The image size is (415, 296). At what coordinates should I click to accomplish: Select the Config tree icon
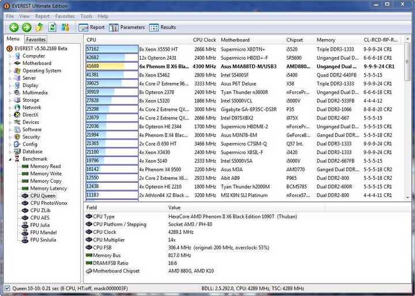click(x=17, y=144)
